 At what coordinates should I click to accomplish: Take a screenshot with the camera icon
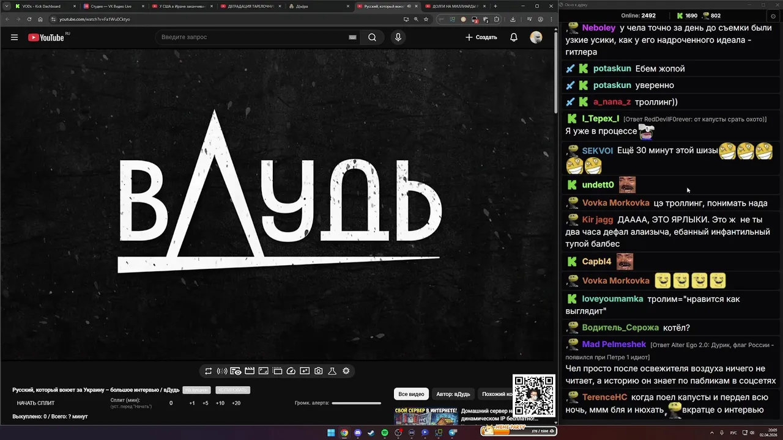[319, 371]
